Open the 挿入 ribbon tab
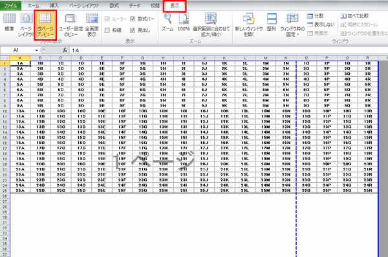The height and width of the screenshot is (257, 388). coord(54,5)
